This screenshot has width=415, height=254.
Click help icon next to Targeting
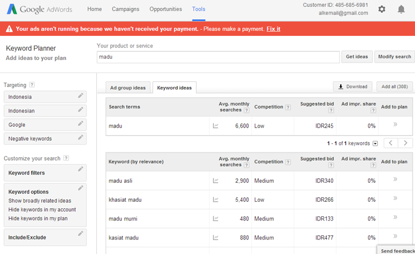click(32, 85)
